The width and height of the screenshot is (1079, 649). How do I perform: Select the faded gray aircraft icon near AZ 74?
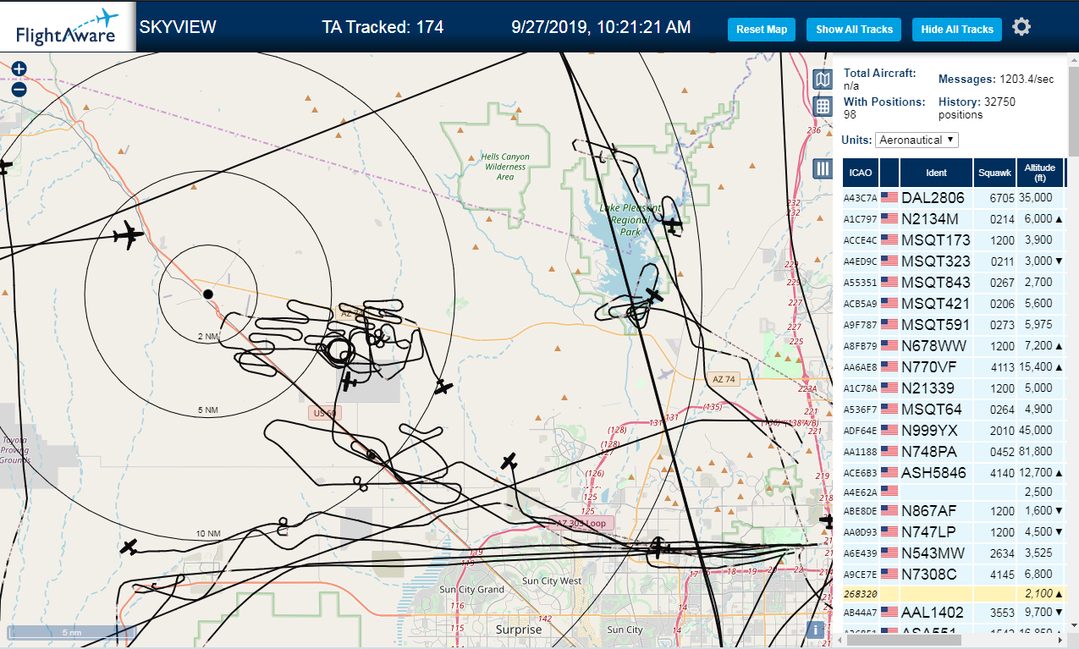click(665, 373)
